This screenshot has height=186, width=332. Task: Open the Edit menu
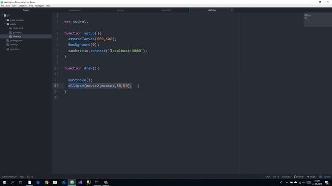click(x=8, y=6)
